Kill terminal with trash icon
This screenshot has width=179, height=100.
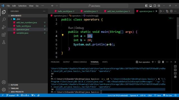click(163, 62)
